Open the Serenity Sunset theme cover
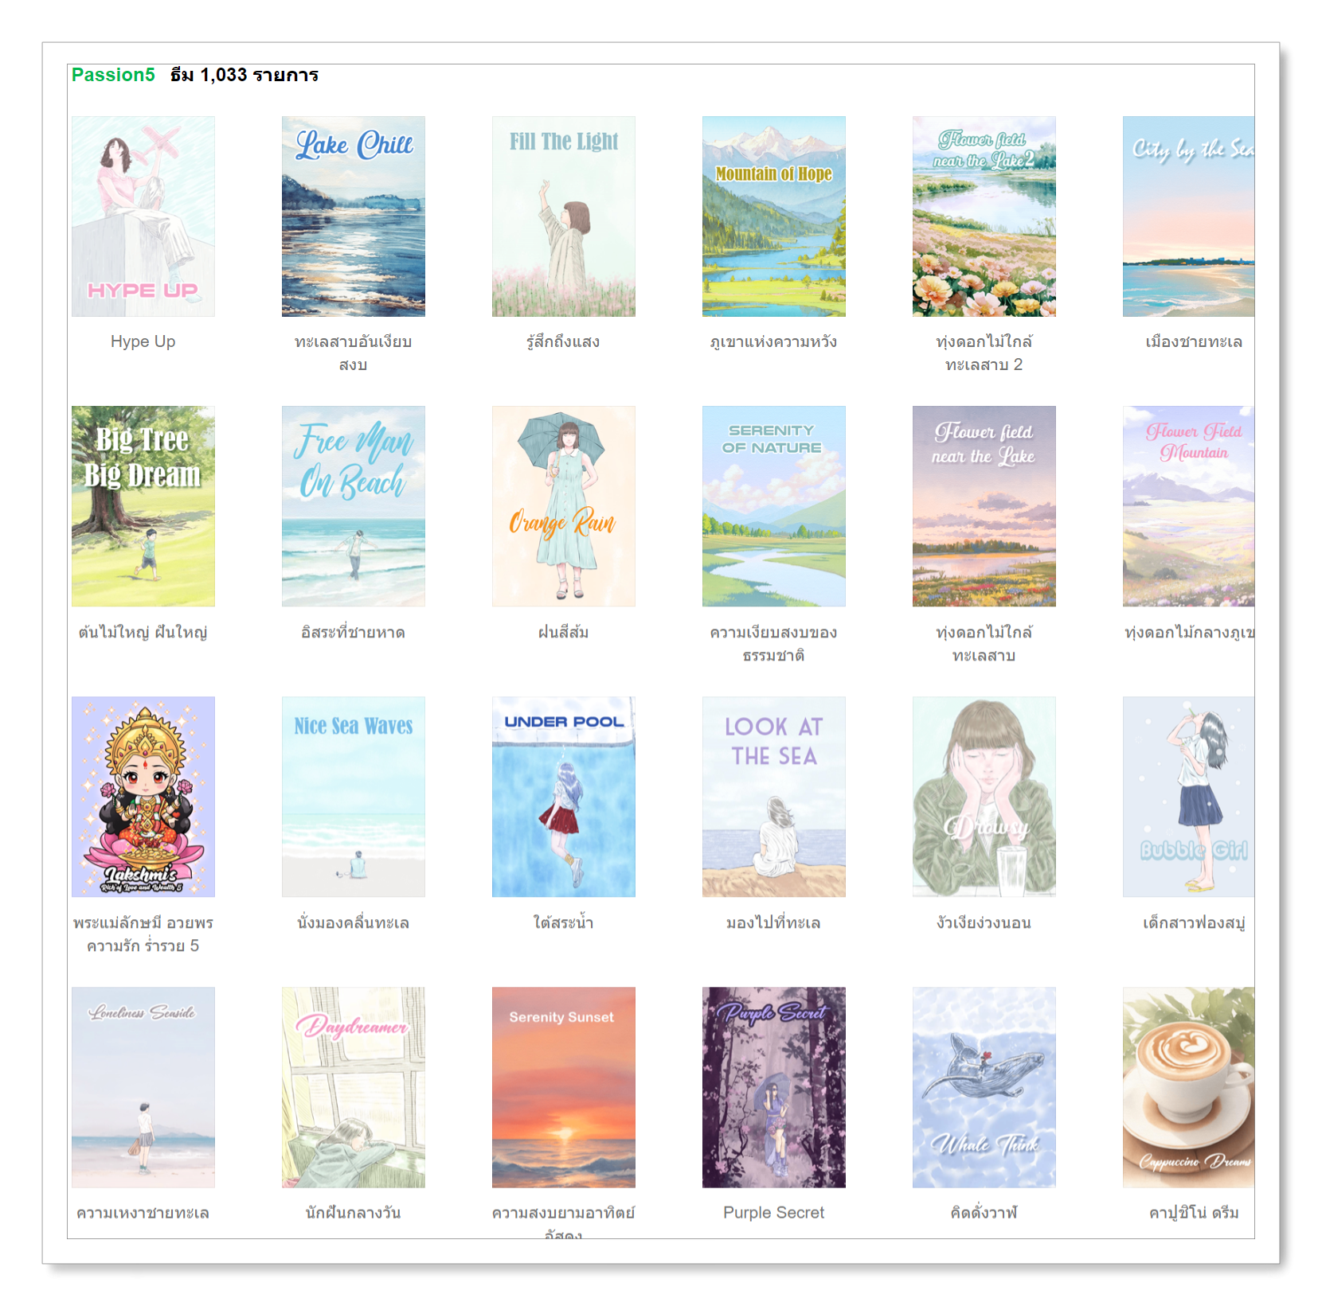1322x1306 pixels. pyautogui.click(x=564, y=1087)
